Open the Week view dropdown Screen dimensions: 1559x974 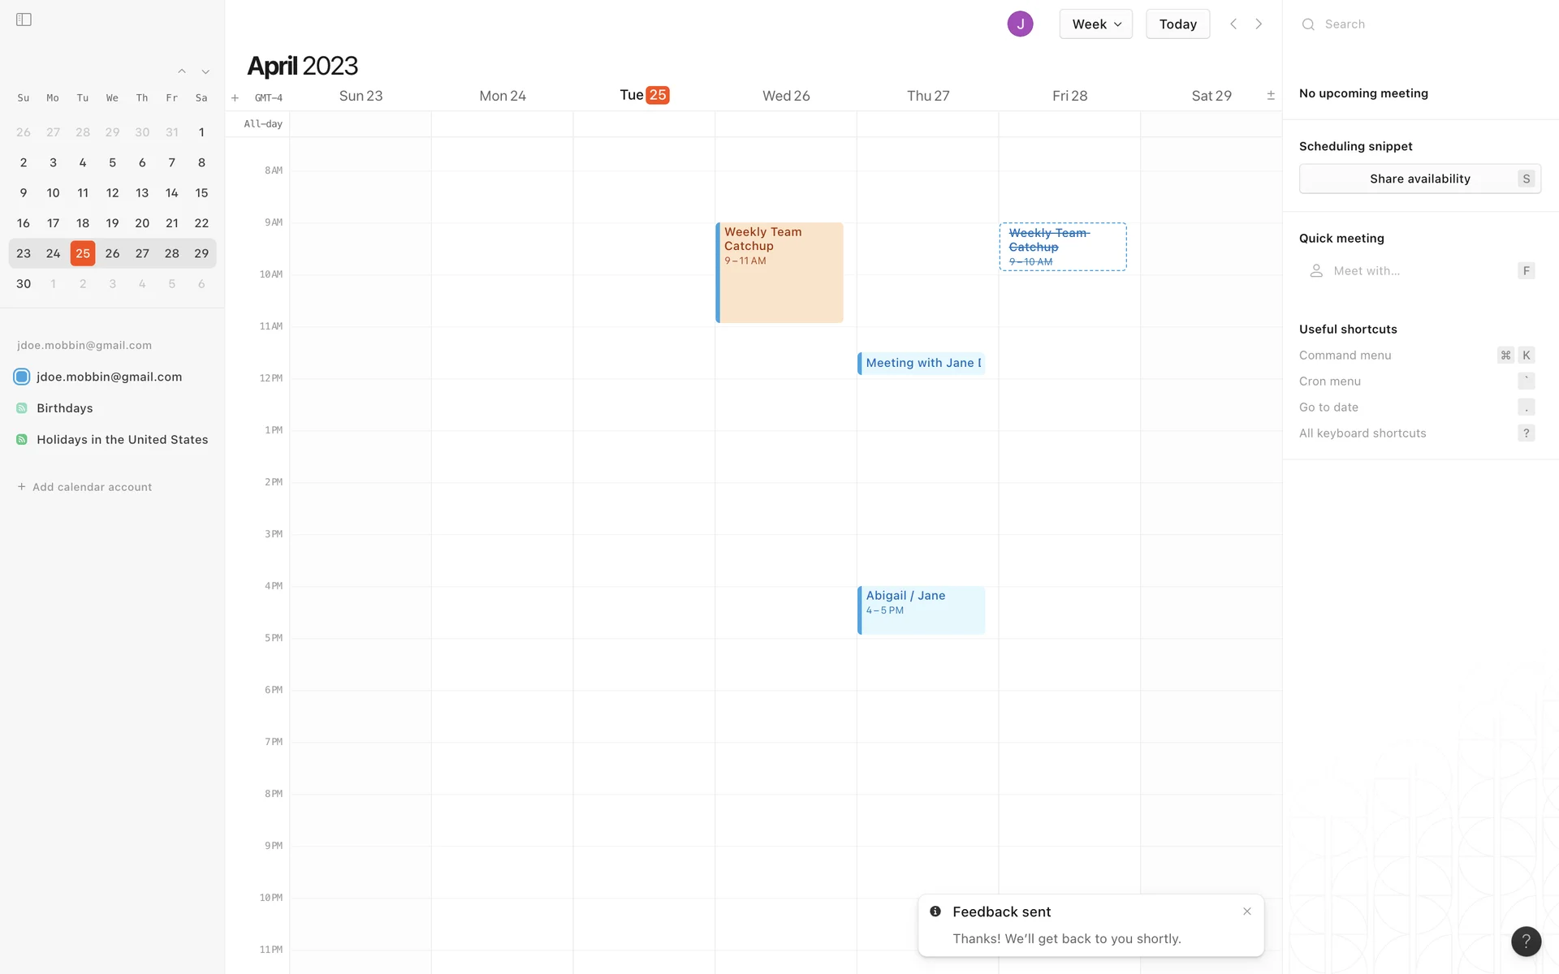[1095, 24]
